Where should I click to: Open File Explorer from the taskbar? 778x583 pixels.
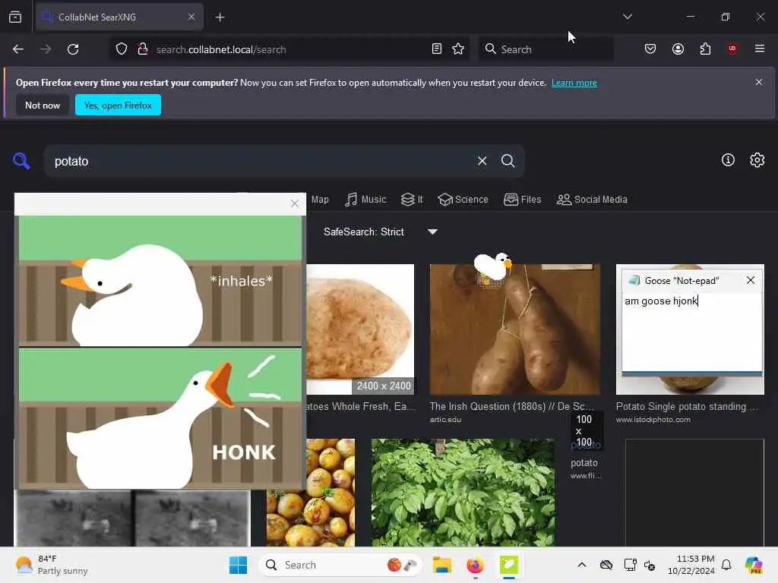441,565
